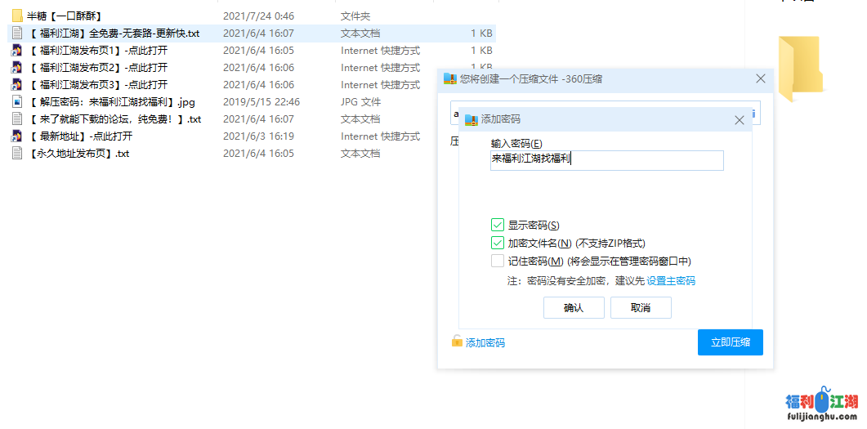
Task: Click the lock icon beside 添加密码
Action: click(x=457, y=341)
